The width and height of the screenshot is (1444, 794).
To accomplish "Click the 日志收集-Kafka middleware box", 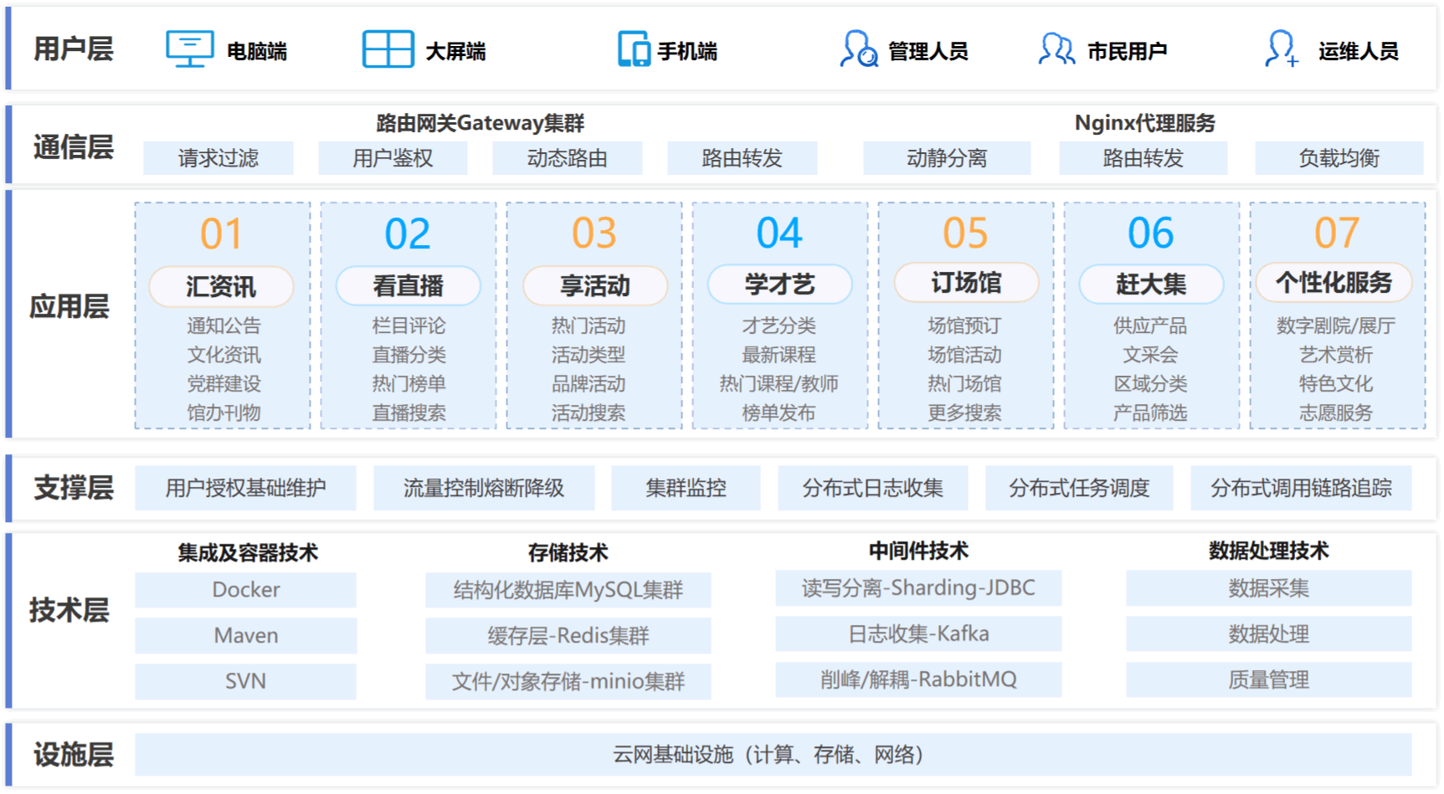I will point(918,634).
